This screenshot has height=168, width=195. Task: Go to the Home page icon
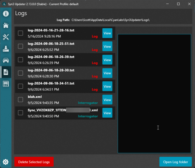[x=6, y=25]
